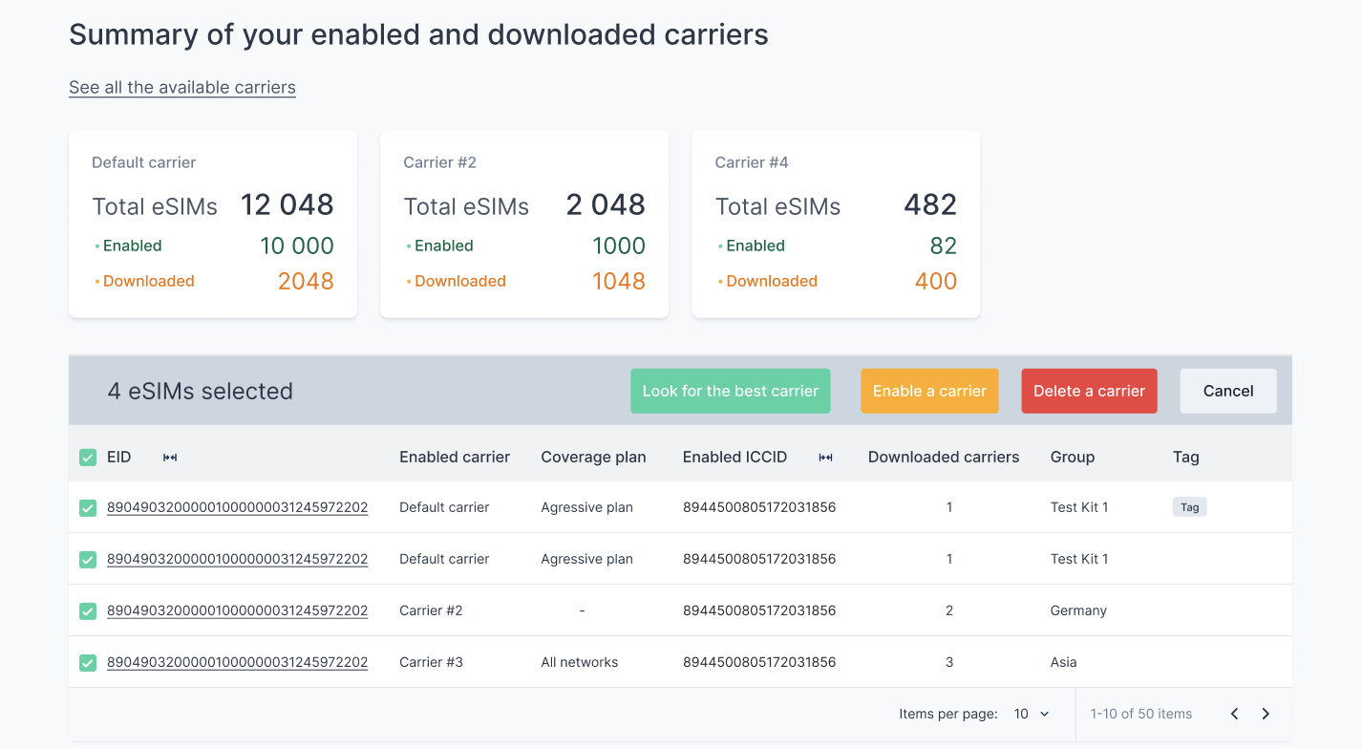Click the Tag badge in first row
This screenshot has height=749, width=1362.
[1189, 507]
